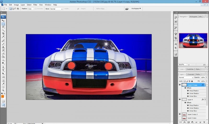Select the Lasso tool

click(3, 27)
